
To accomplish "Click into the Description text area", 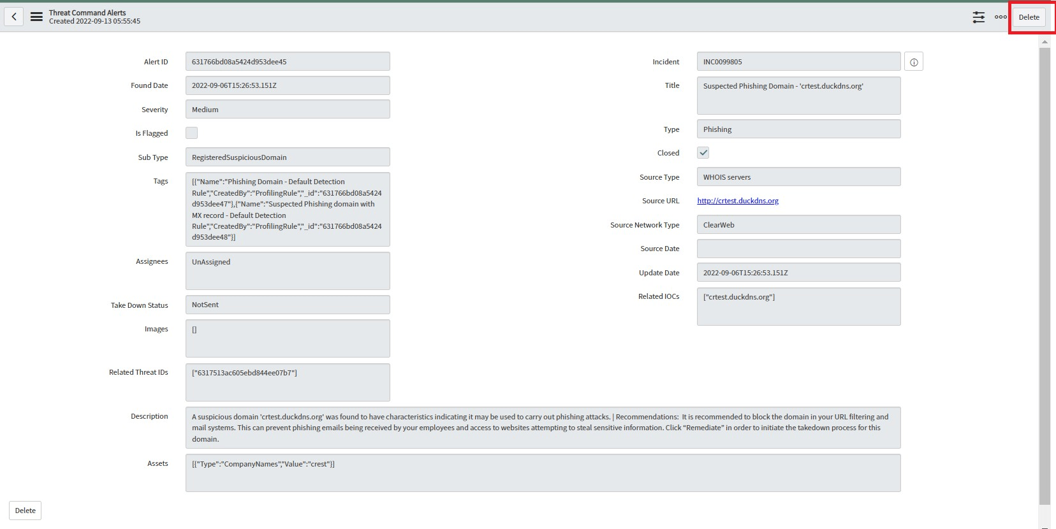I will pyautogui.click(x=542, y=428).
